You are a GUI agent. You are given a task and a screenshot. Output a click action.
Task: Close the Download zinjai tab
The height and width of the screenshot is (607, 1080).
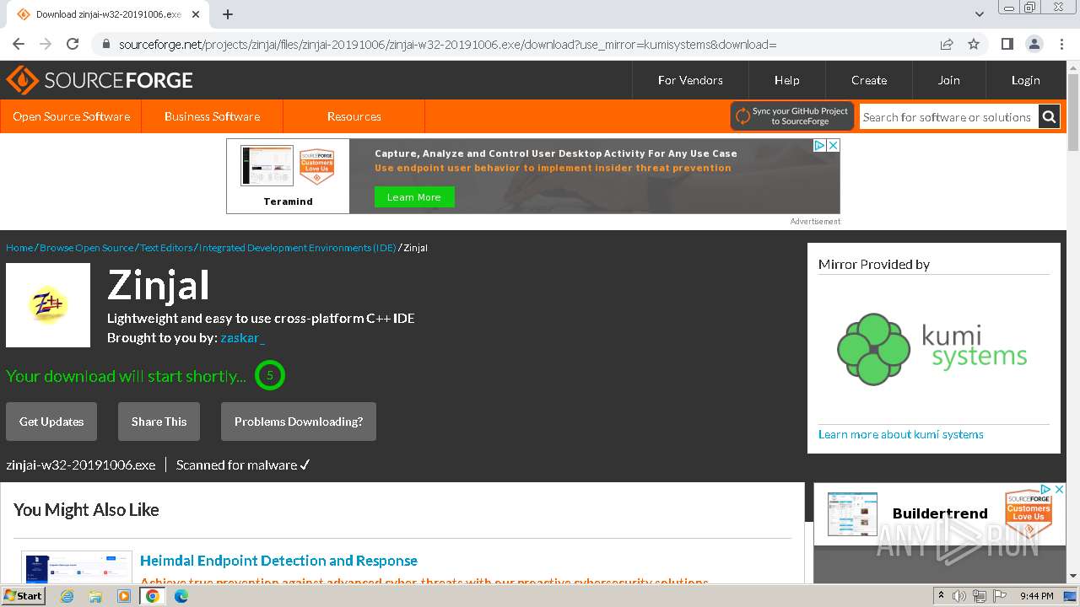[x=197, y=14]
